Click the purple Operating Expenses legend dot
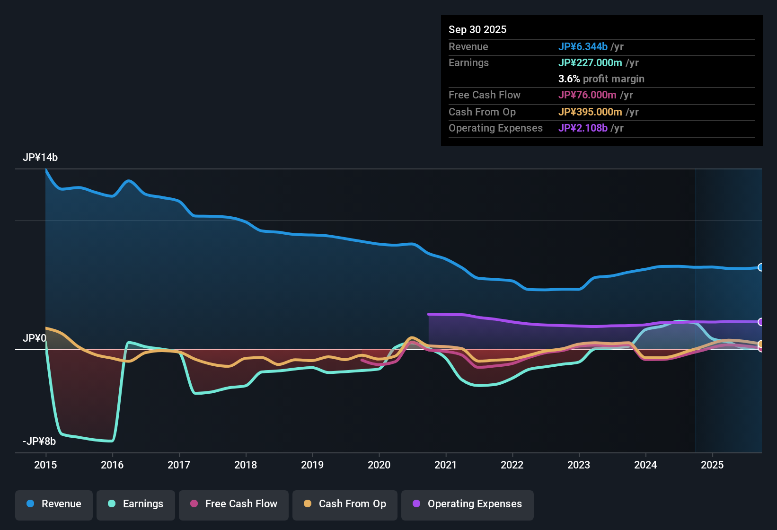Image resolution: width=777 pixels, height=530 pixels. [416, 504]
